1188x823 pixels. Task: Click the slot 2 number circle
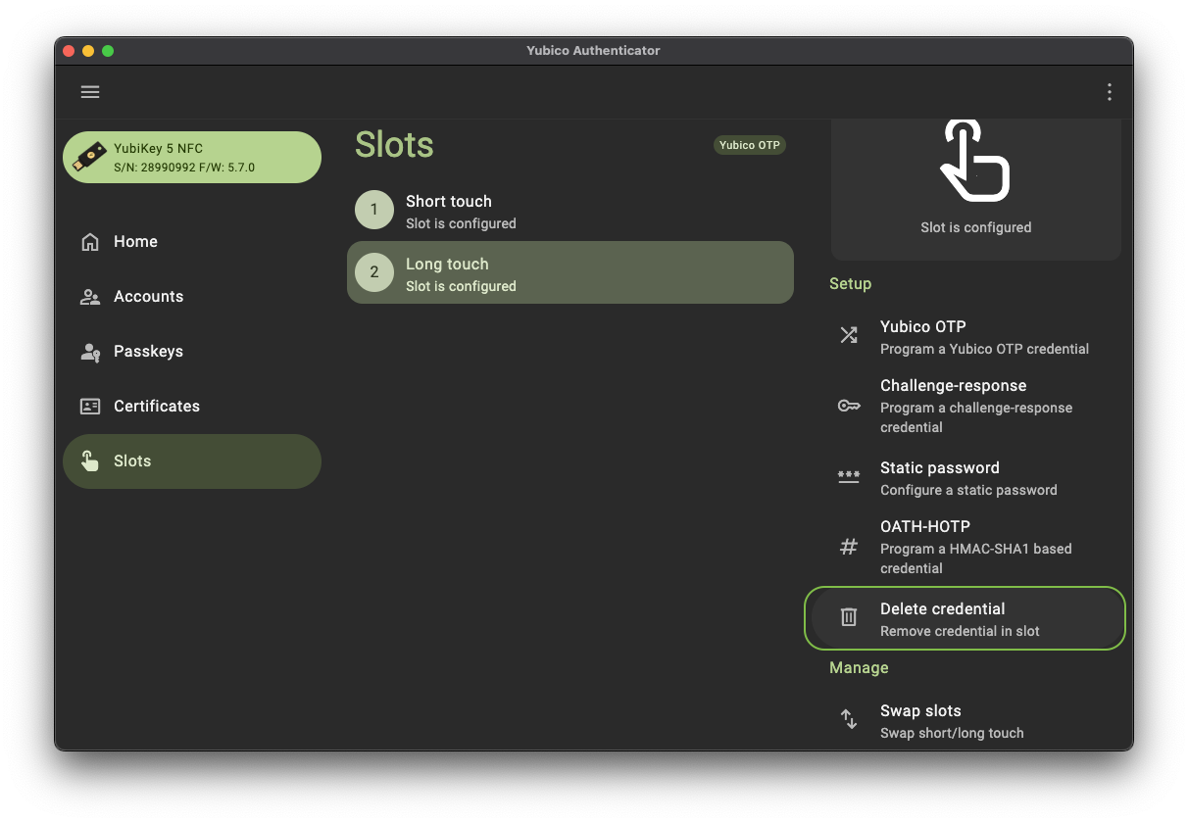click(374, 272)
